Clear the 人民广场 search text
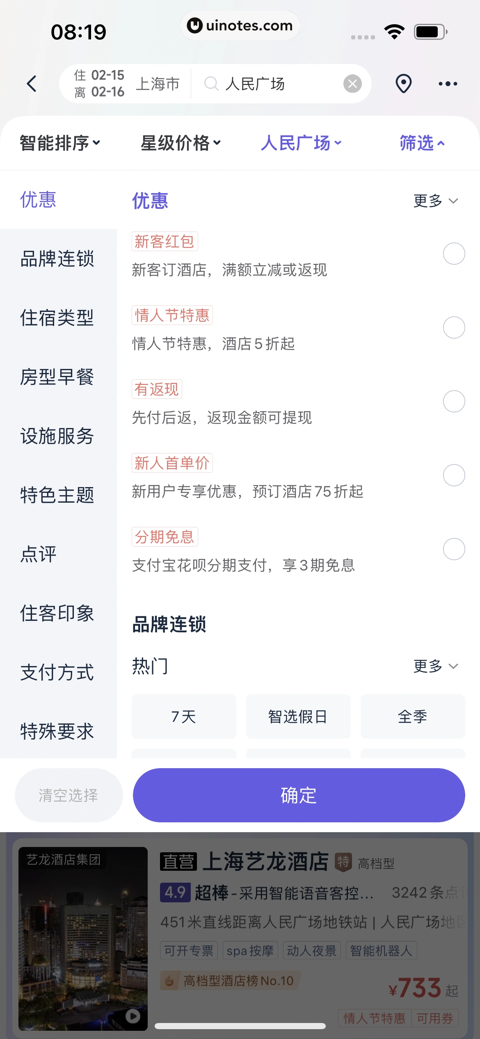Image resolution: width=480 pixels, height=1039 pixels. tap(352, 84)
